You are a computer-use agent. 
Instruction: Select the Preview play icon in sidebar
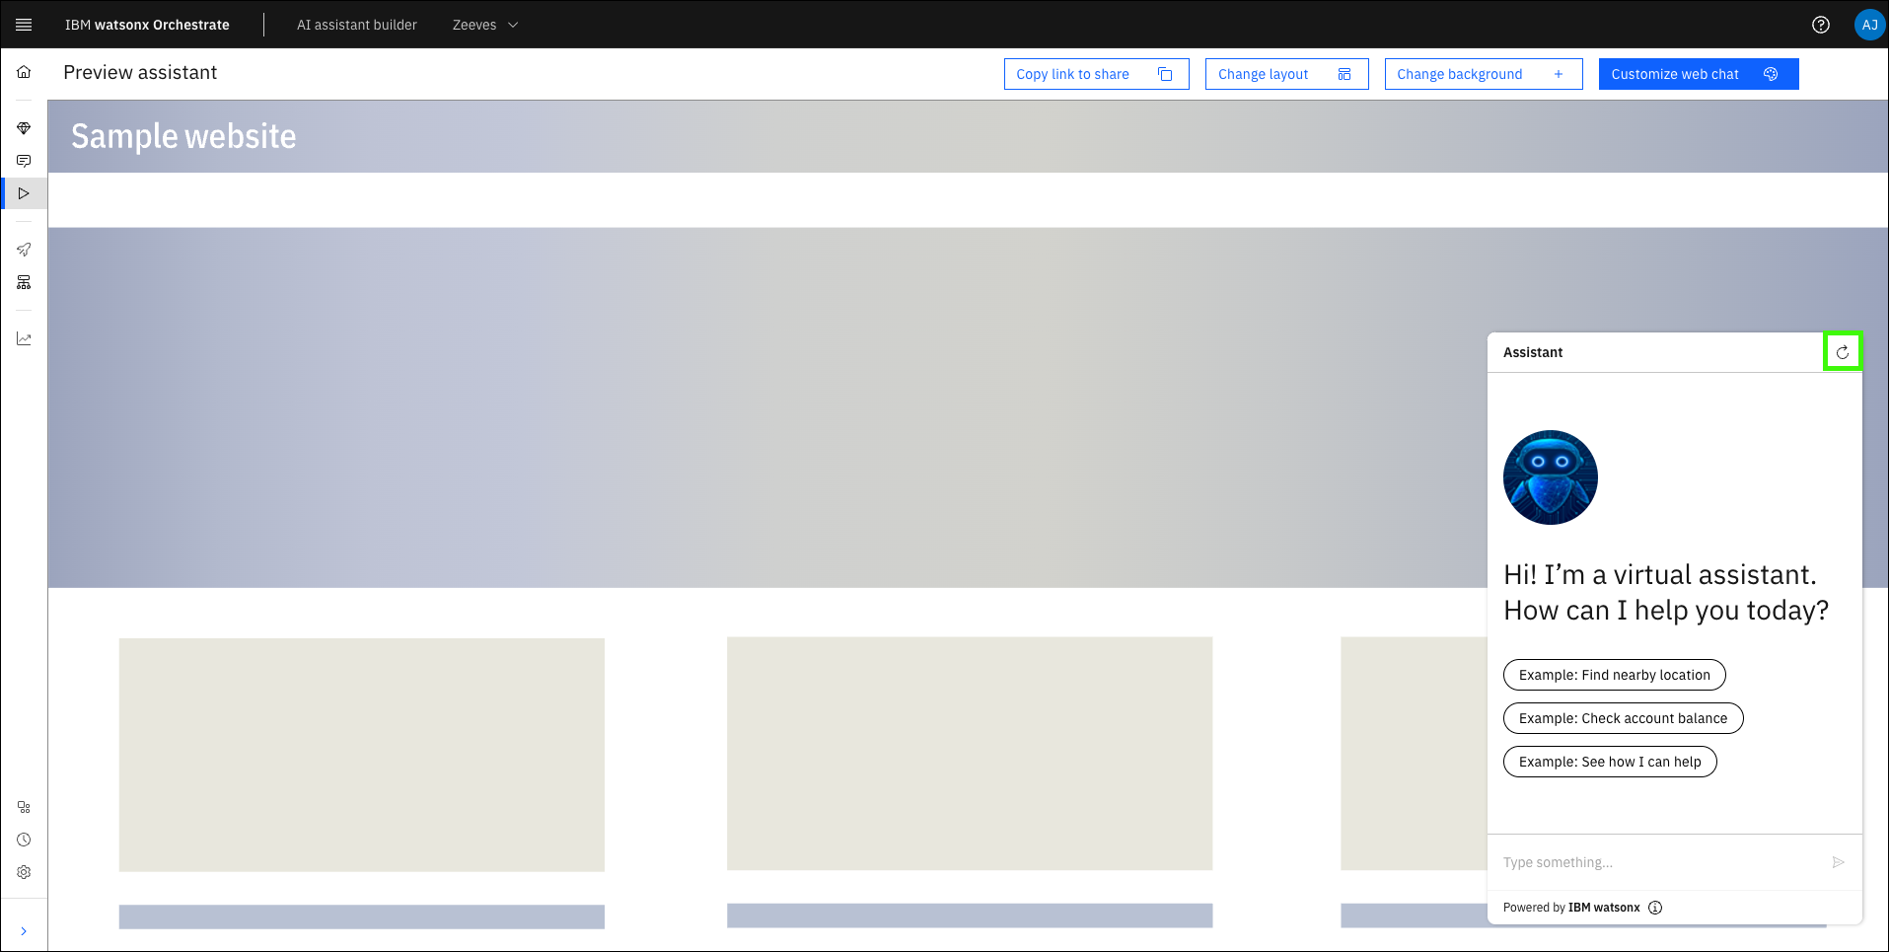24,193
